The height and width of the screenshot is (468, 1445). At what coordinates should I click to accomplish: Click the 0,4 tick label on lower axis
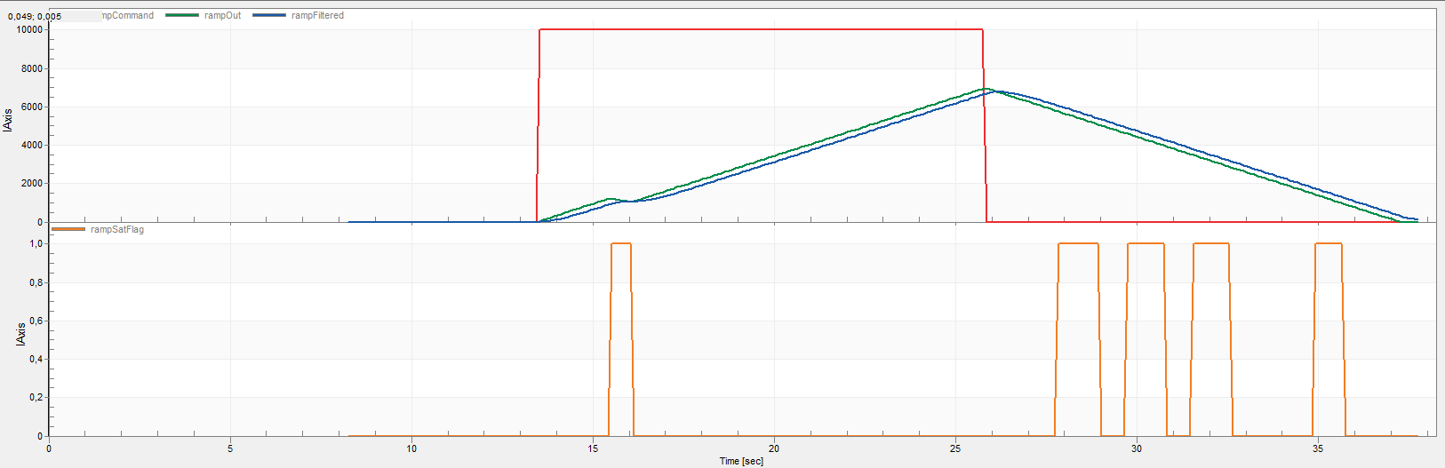pos(36,359)
